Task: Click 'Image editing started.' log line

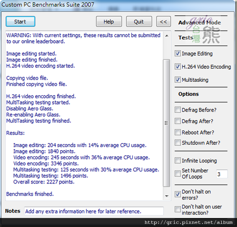Action: [x=31, y=54]
